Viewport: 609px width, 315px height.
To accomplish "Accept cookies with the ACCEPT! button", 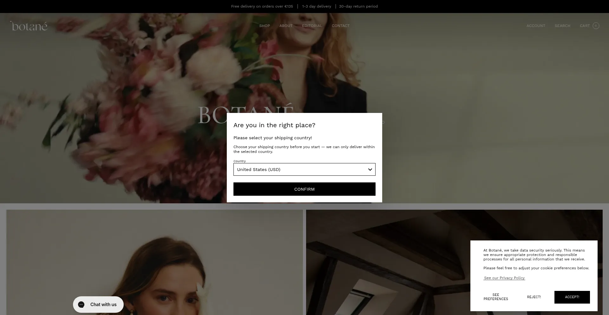I will (572, 297).
